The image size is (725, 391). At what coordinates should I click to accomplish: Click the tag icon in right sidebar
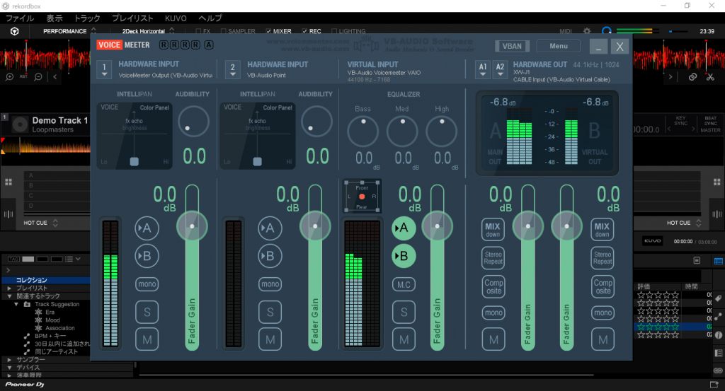pyautogui.click(x=718, y=298)
